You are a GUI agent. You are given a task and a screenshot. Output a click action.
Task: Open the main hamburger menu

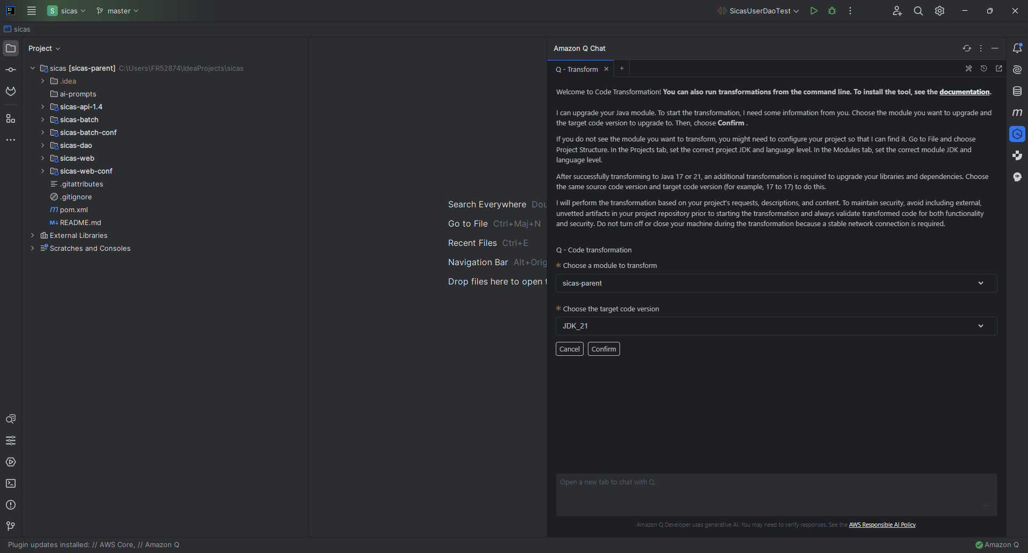(32, 11)
